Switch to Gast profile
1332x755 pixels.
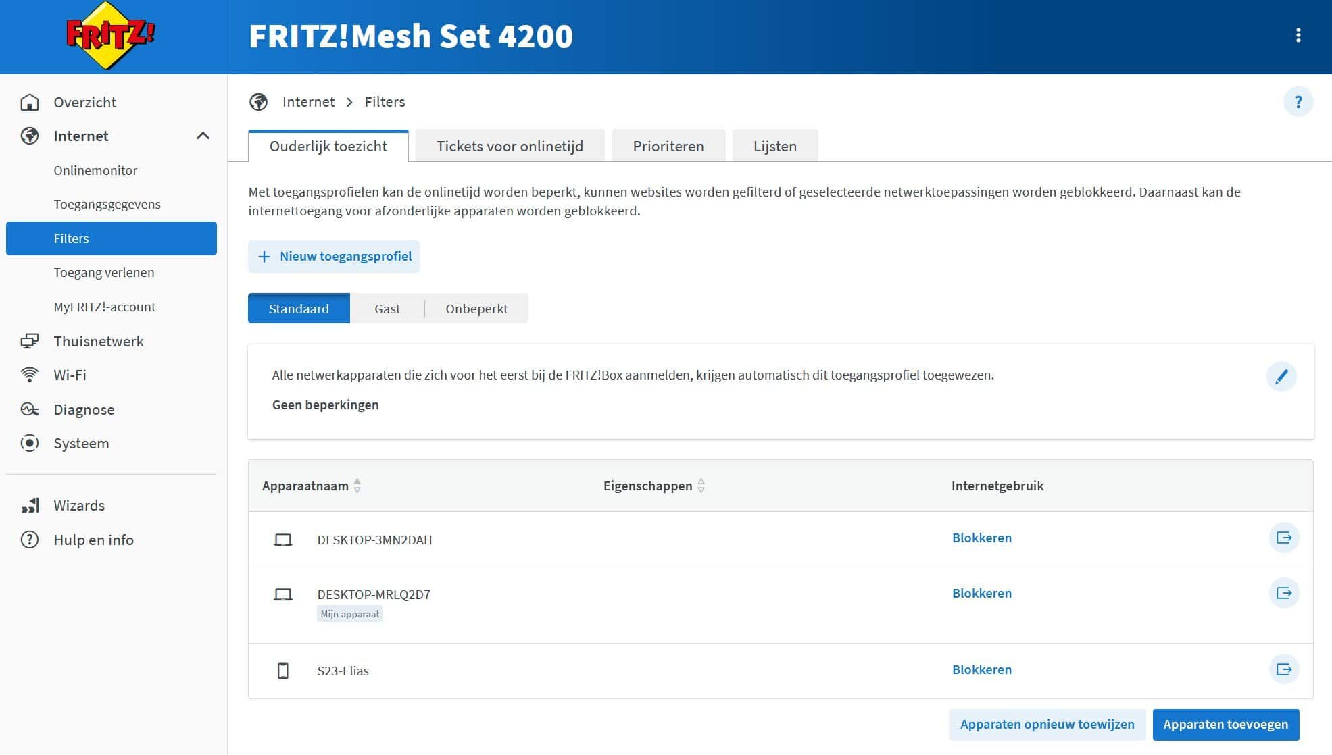[387, 309]
